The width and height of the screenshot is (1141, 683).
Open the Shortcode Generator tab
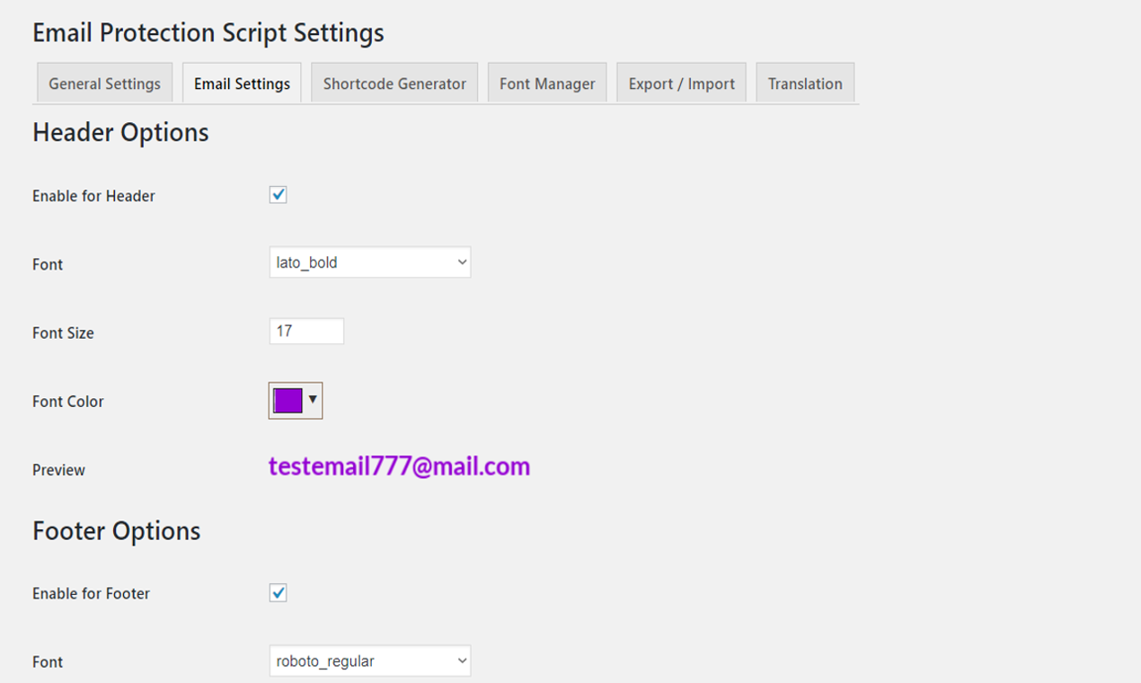[x=394, y=82]
